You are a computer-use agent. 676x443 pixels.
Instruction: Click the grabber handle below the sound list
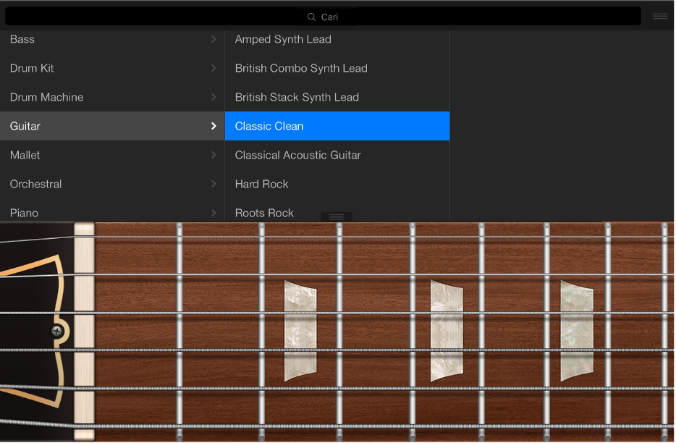coord(336,216)
